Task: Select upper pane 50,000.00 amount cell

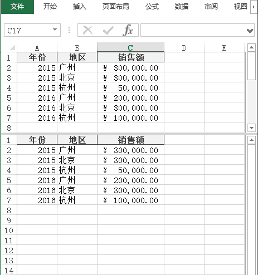Action: [x=130, y=87]
